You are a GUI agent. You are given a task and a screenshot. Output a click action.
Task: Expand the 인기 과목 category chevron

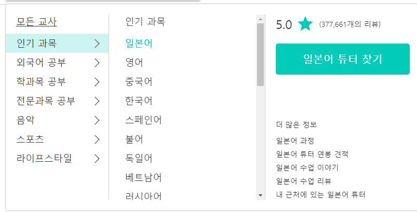(97, 44)
